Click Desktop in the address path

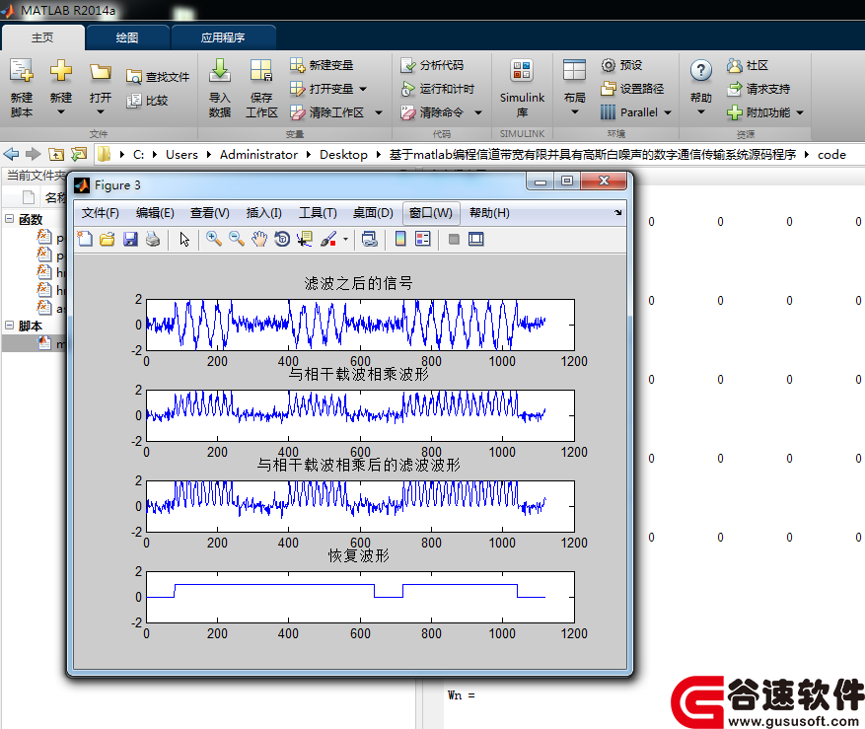(343, 155)
